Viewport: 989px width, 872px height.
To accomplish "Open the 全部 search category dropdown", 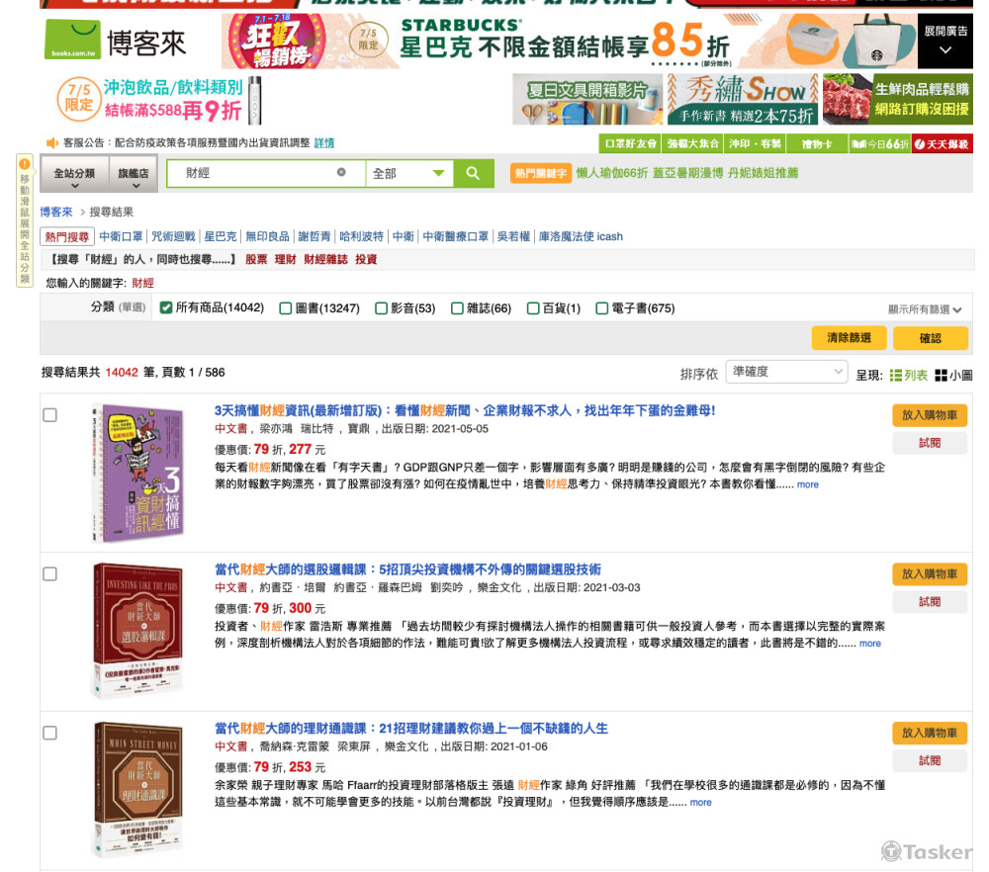I will click(409, 173).
